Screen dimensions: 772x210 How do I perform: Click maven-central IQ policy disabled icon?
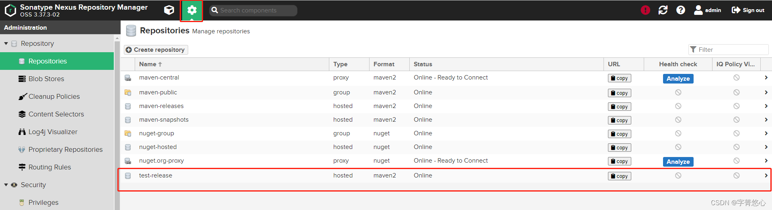[736, 77]
